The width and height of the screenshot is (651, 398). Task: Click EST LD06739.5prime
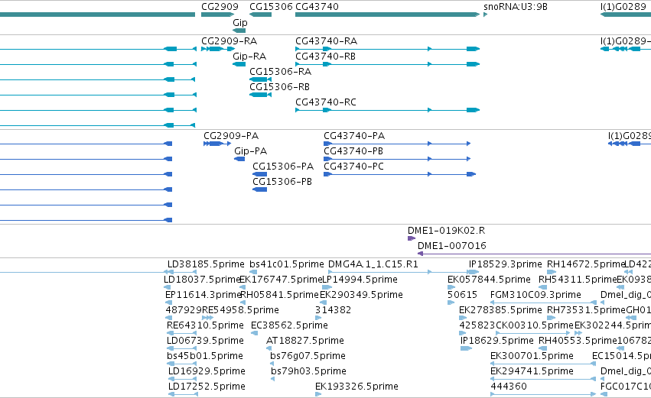(x=205, y=341)
